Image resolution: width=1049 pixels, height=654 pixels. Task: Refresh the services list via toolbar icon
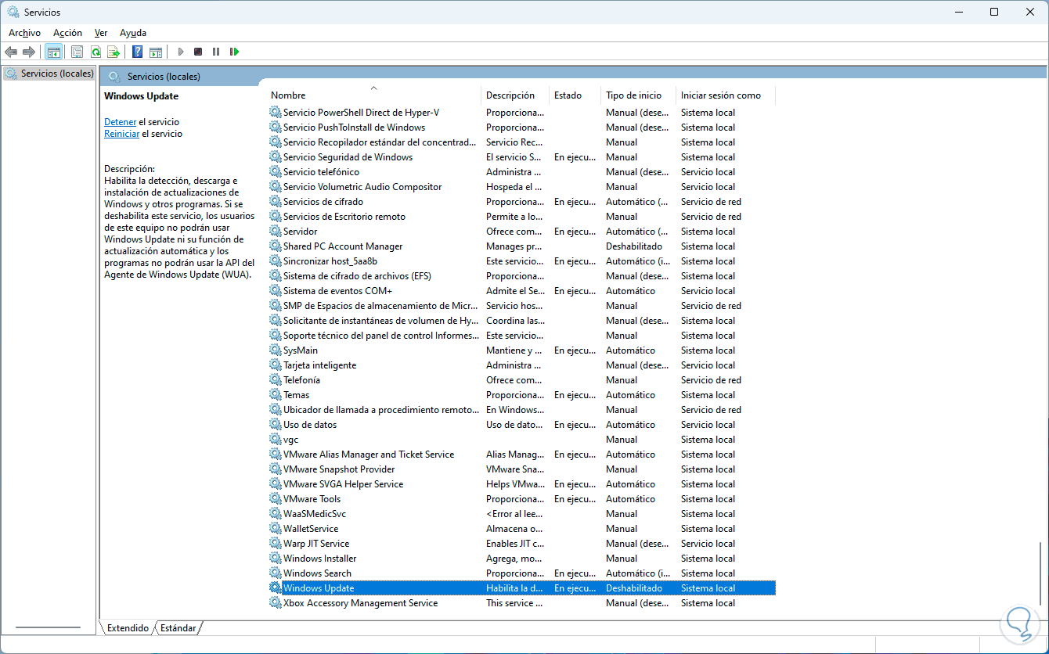click(96, 52)
